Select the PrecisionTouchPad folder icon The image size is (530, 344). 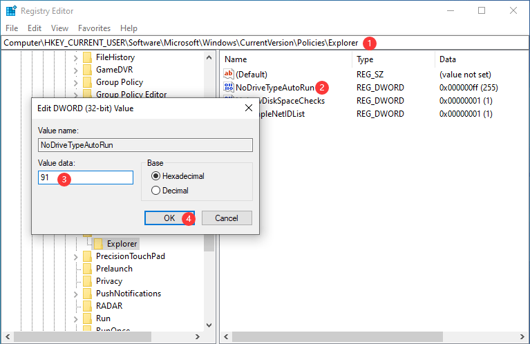tap(87, 256)
